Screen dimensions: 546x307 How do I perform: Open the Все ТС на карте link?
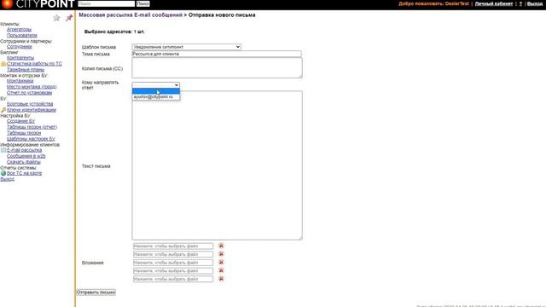tap(25, 173)
